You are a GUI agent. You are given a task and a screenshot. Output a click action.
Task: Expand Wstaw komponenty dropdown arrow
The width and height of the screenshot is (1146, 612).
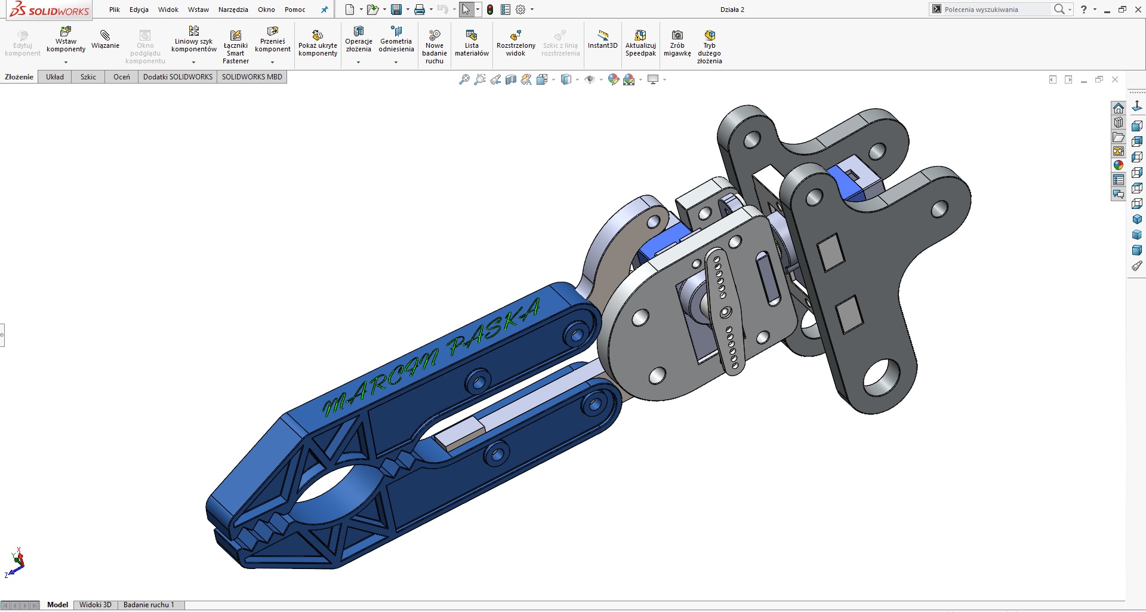pos(66,62)
